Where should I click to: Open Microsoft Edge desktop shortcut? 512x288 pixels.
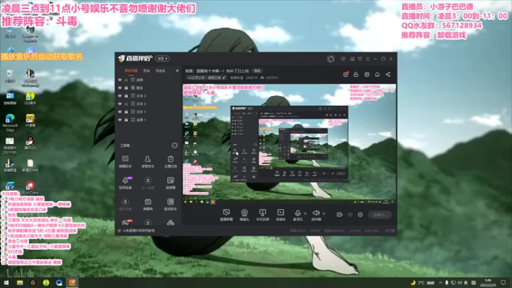point(10,122)
